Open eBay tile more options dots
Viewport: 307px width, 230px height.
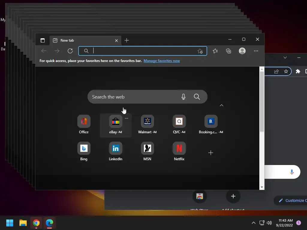point(127,118)
